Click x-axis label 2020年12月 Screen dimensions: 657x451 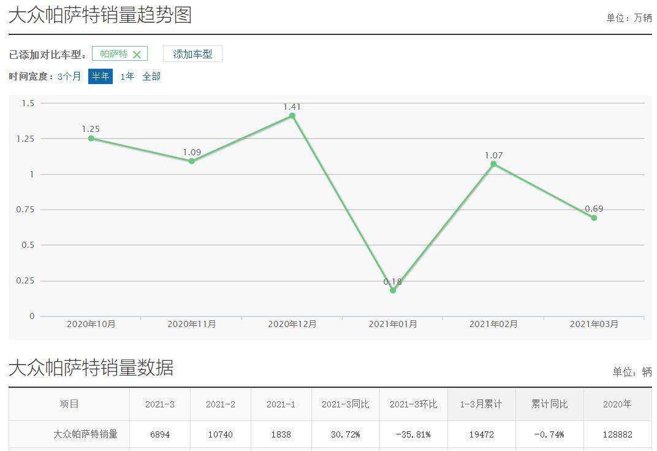pos(292,324)
